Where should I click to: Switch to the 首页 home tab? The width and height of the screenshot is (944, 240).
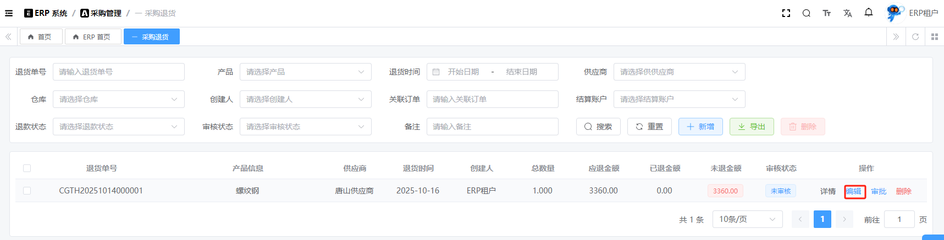point(40,37)
